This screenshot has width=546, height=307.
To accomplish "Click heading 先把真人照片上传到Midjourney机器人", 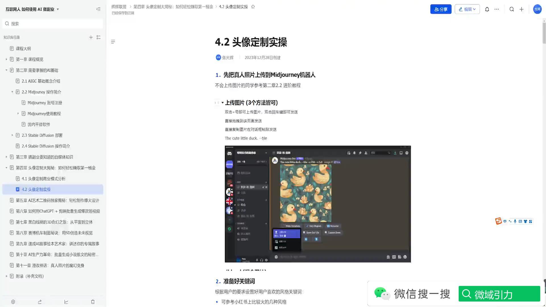I will (x=269, y=75).
